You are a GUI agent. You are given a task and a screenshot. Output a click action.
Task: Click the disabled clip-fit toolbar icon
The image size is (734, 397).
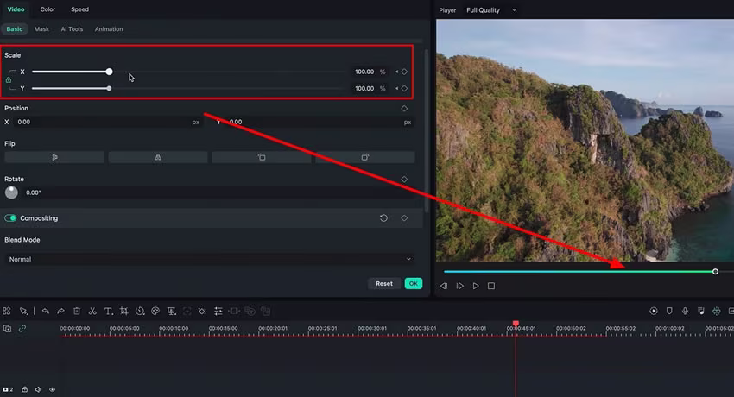pos(234,311)
